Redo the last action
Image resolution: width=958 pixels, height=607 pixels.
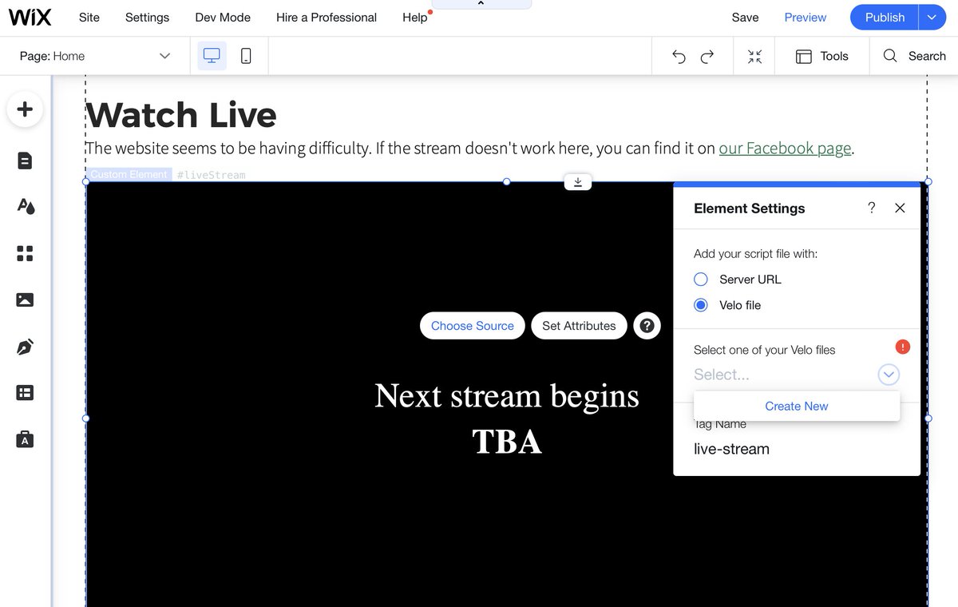click(707, 56)
